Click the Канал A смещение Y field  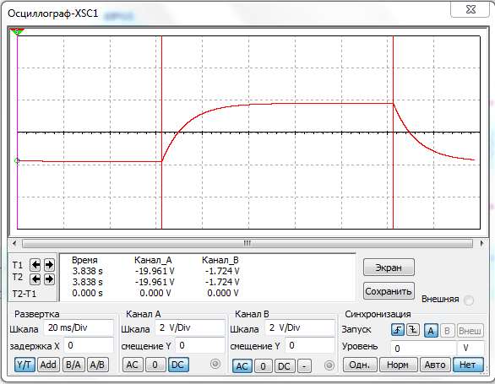tap(200, 345)
